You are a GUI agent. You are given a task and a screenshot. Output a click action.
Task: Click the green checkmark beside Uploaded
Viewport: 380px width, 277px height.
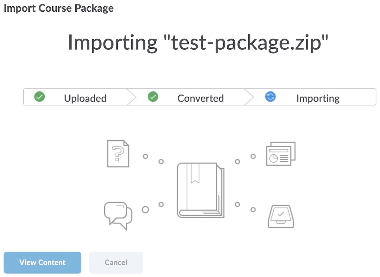39,97
